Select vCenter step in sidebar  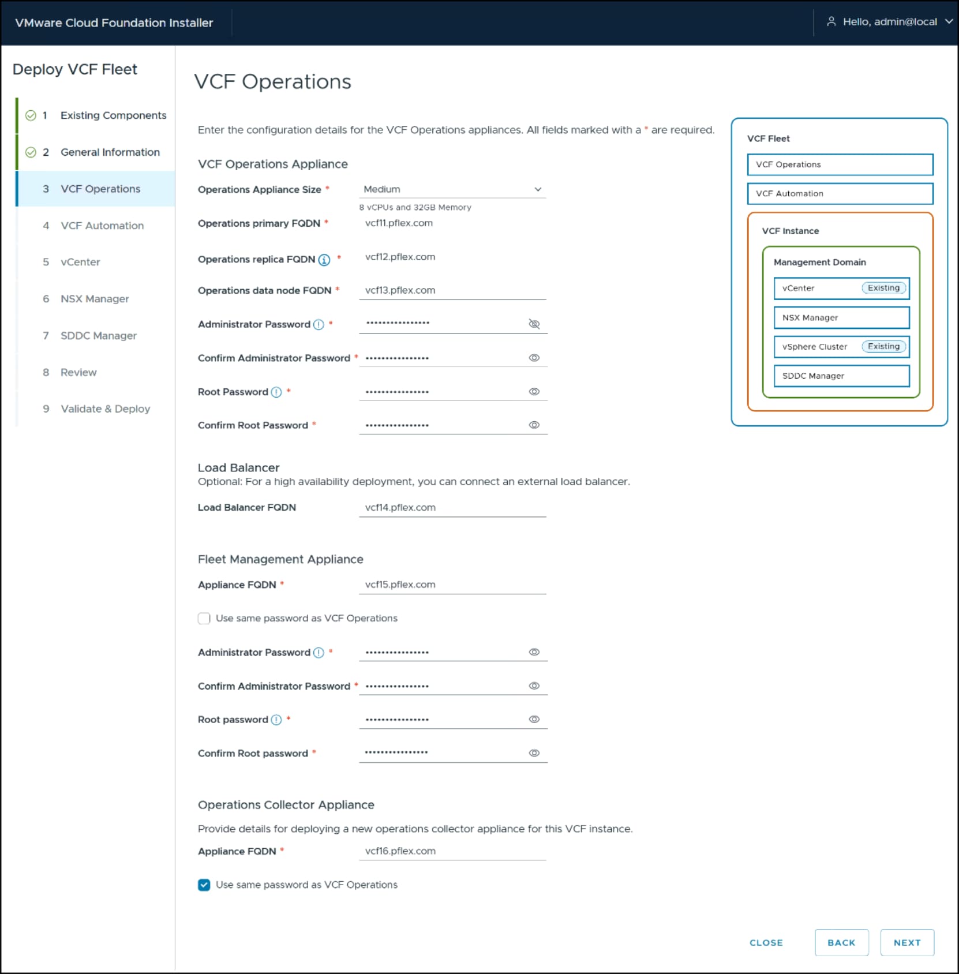96,262
